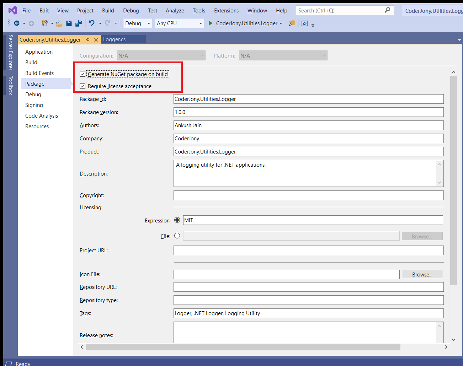Click the Project URL input field
463x366 pixels.
pyautogui.click(x=308, y=250)
